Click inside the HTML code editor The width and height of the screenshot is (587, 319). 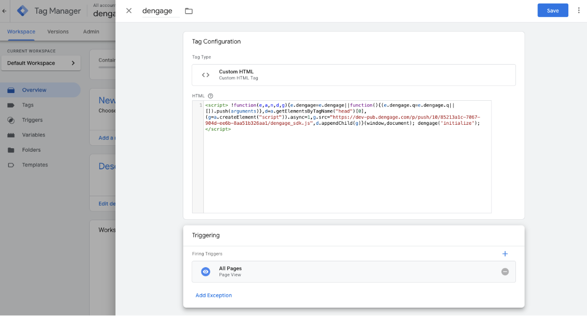click(x=347, y=157)
